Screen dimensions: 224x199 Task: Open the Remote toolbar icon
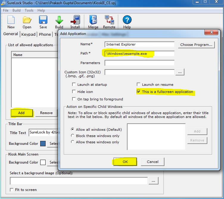(109, 20)
